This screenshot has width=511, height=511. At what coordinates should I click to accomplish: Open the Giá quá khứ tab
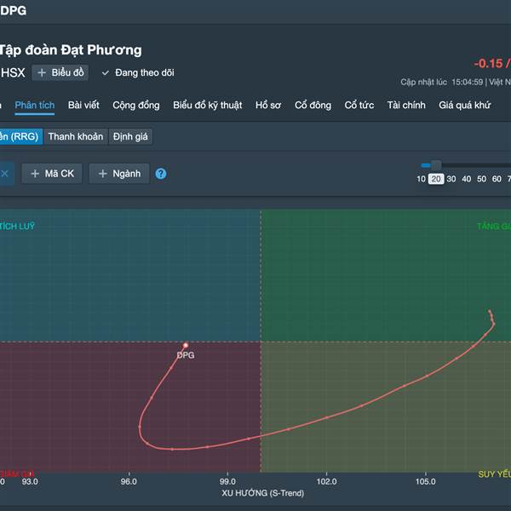(464, 105)
